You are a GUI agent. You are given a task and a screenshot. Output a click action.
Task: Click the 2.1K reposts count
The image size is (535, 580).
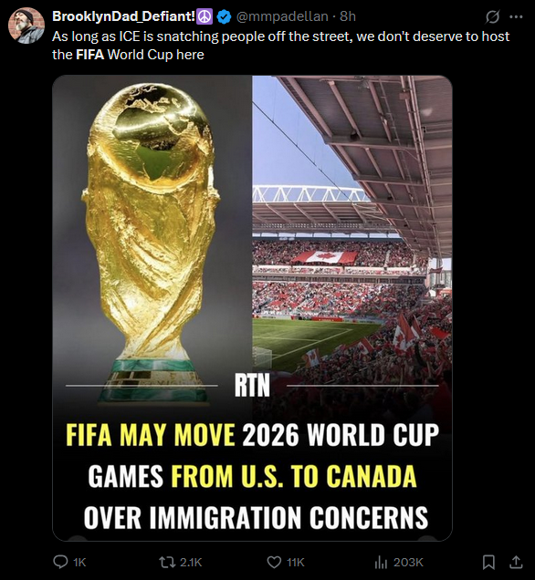click(x=191, y=563)
